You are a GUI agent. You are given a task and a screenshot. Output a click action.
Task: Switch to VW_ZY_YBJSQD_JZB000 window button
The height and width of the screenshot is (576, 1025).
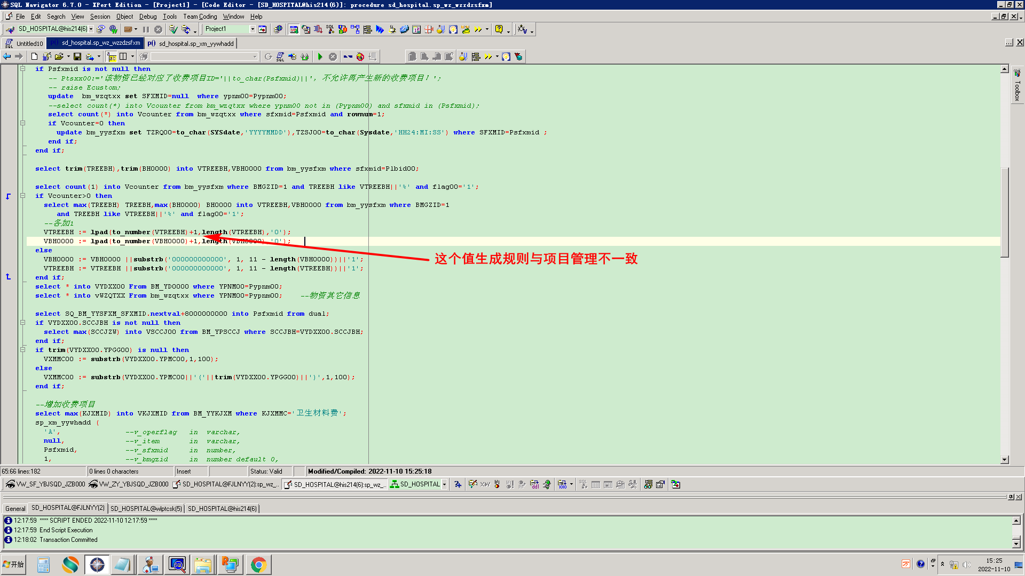click(129, 484)
